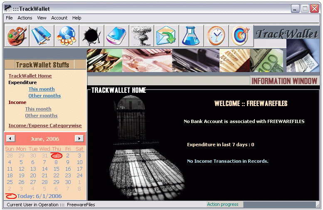Minimize the TrackWallet window

tap(295, 9)
